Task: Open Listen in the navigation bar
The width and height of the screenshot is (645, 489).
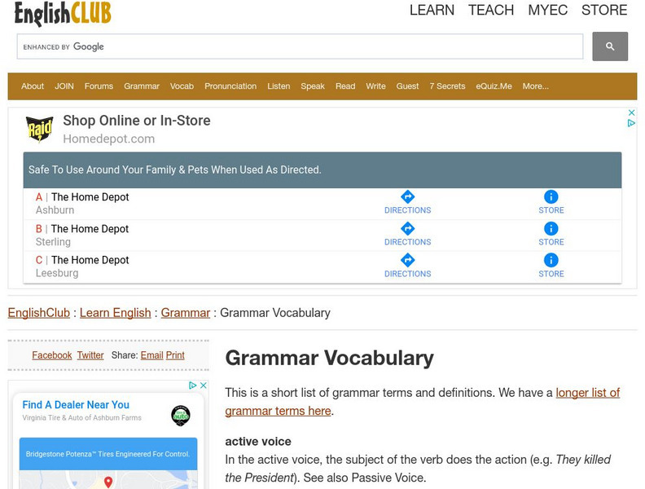Action: click(x=279, y=86)
